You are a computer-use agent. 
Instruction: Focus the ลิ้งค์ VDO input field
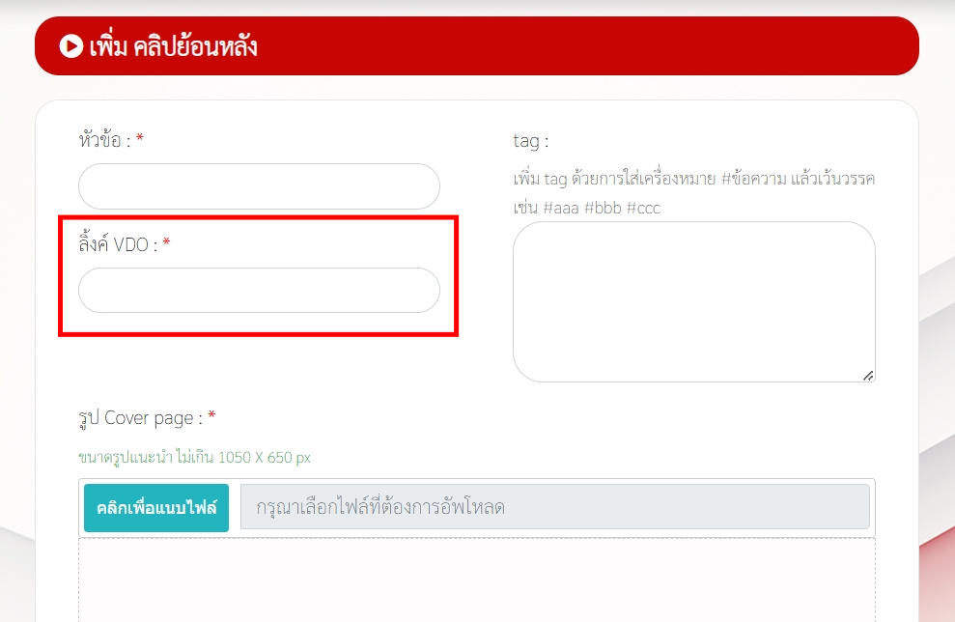[259, 290]
